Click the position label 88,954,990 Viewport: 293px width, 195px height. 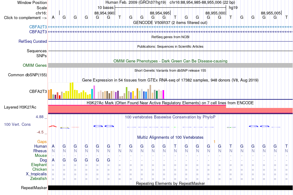coord(104,13)
